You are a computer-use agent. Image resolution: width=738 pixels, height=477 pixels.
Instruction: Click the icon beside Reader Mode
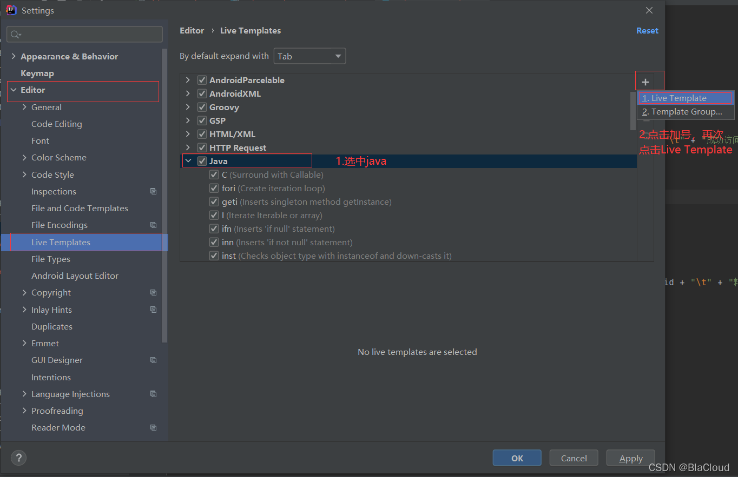click(x=153, y=427)
